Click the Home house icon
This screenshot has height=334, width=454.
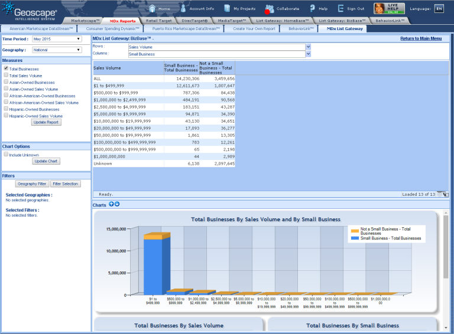[x=152, y=9]
